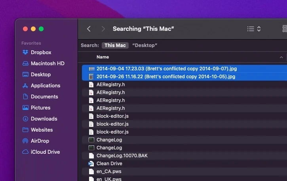
Task: Select the en_UK.pws file name
Action: pyautogui.click(x=109, y=179)
